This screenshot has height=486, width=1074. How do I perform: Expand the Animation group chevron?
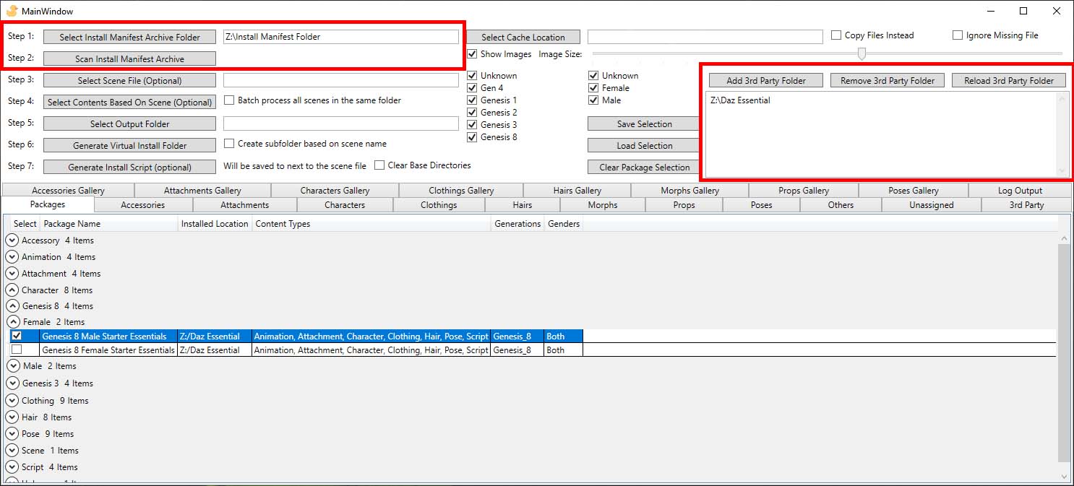point(12,257)
